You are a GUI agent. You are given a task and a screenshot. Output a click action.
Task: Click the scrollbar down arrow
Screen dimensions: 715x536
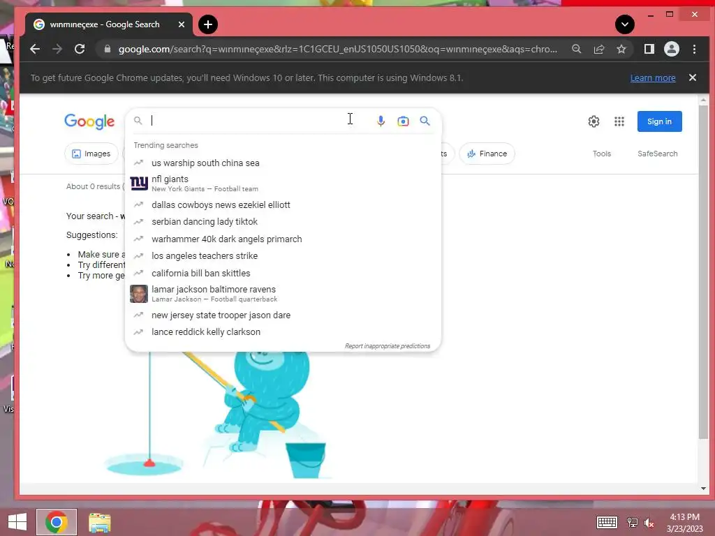pos(703,489)
